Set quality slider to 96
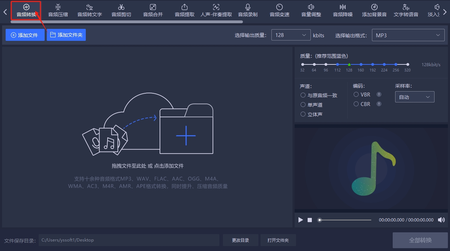 coord(326,64)
